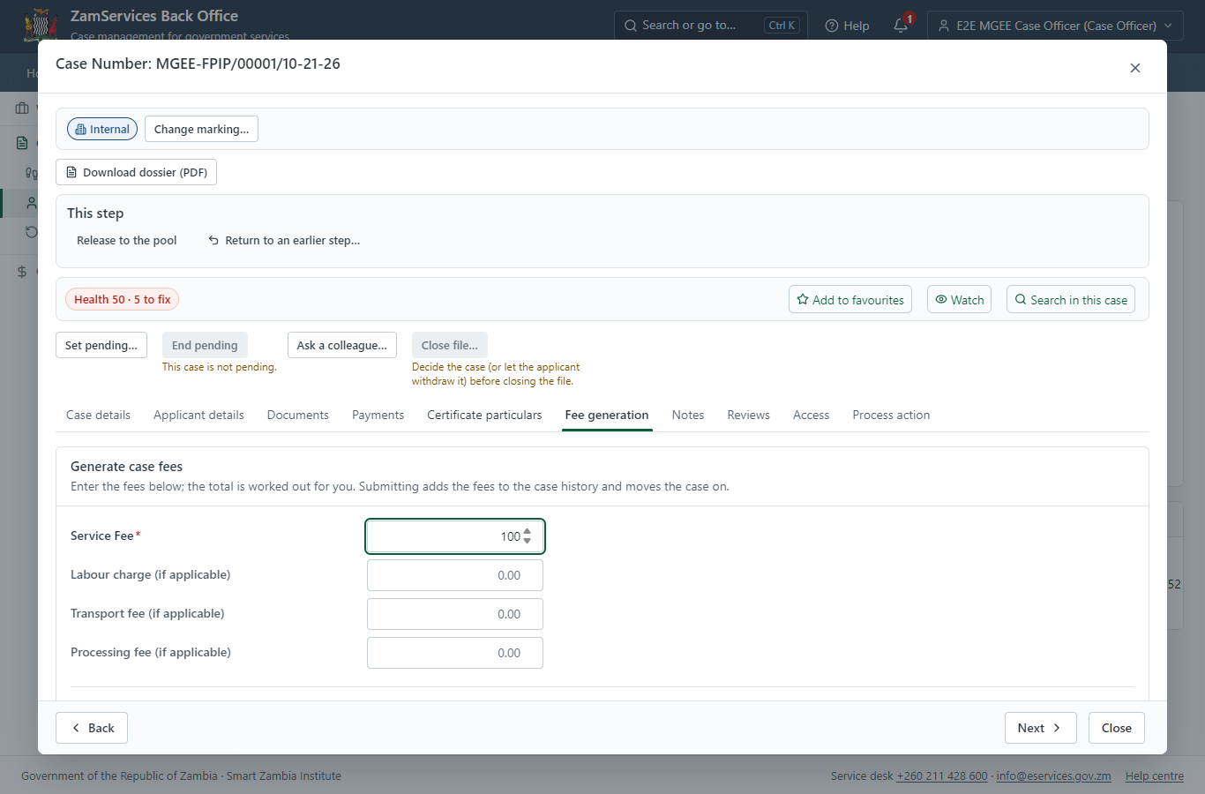The width and height of the screenshot is (1205, 794).
Task: Click the Processing fee field
Action: click(455, 653)
